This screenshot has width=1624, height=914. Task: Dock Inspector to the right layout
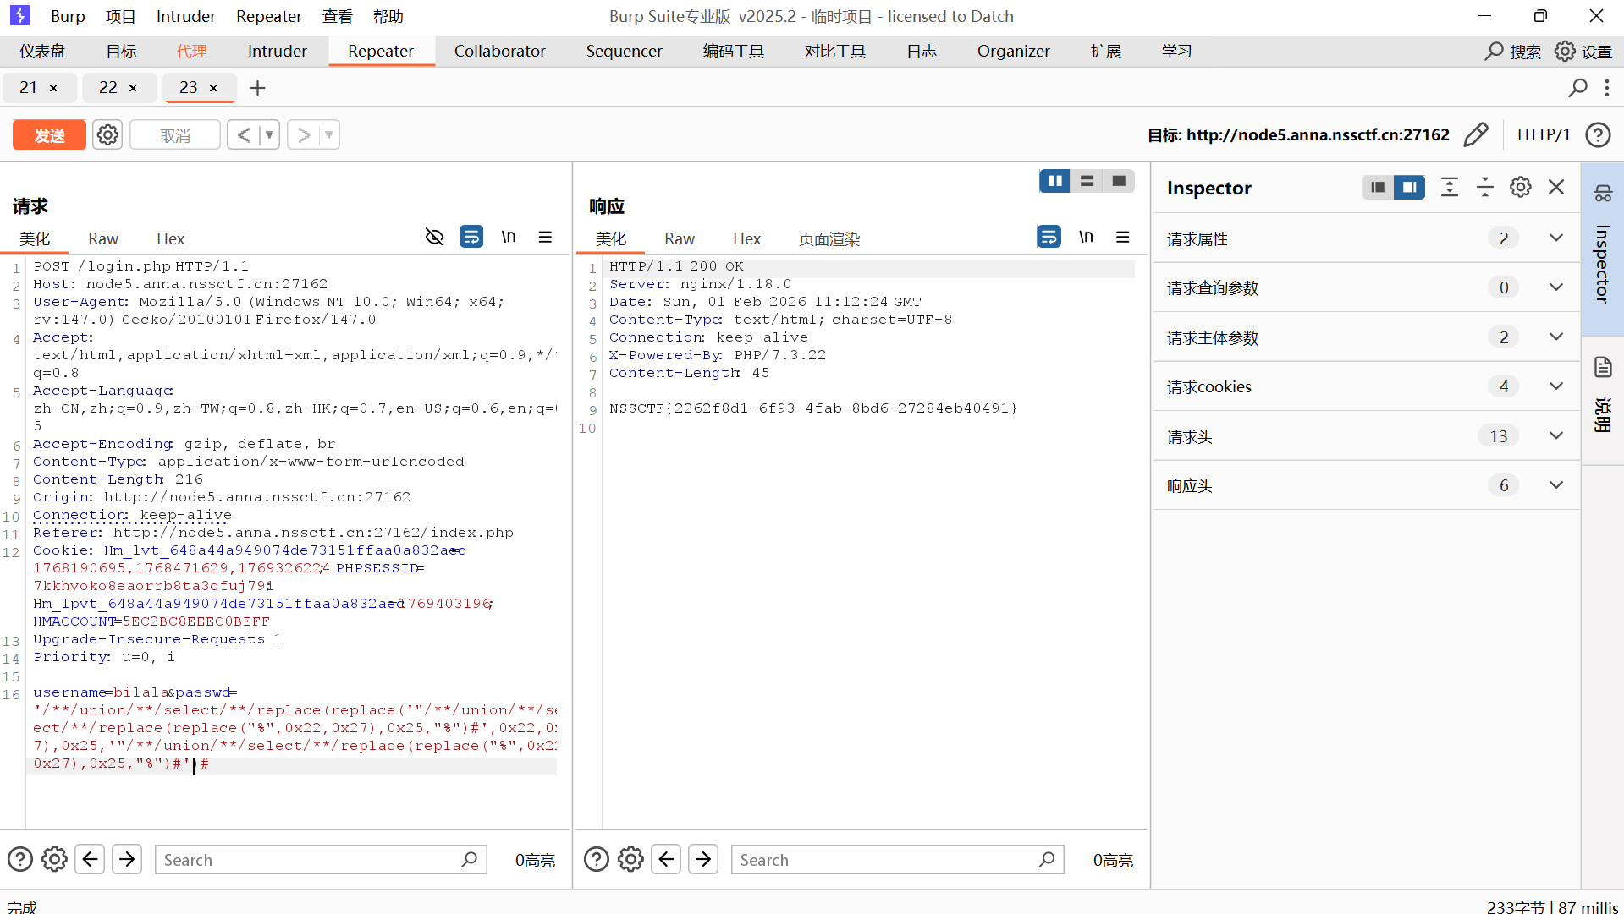pos(1409,187)
